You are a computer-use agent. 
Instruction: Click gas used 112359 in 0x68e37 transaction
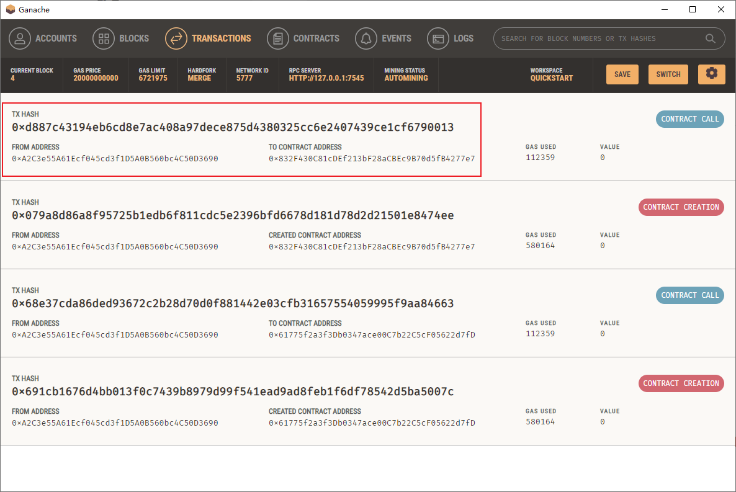(x=541, y=334)
